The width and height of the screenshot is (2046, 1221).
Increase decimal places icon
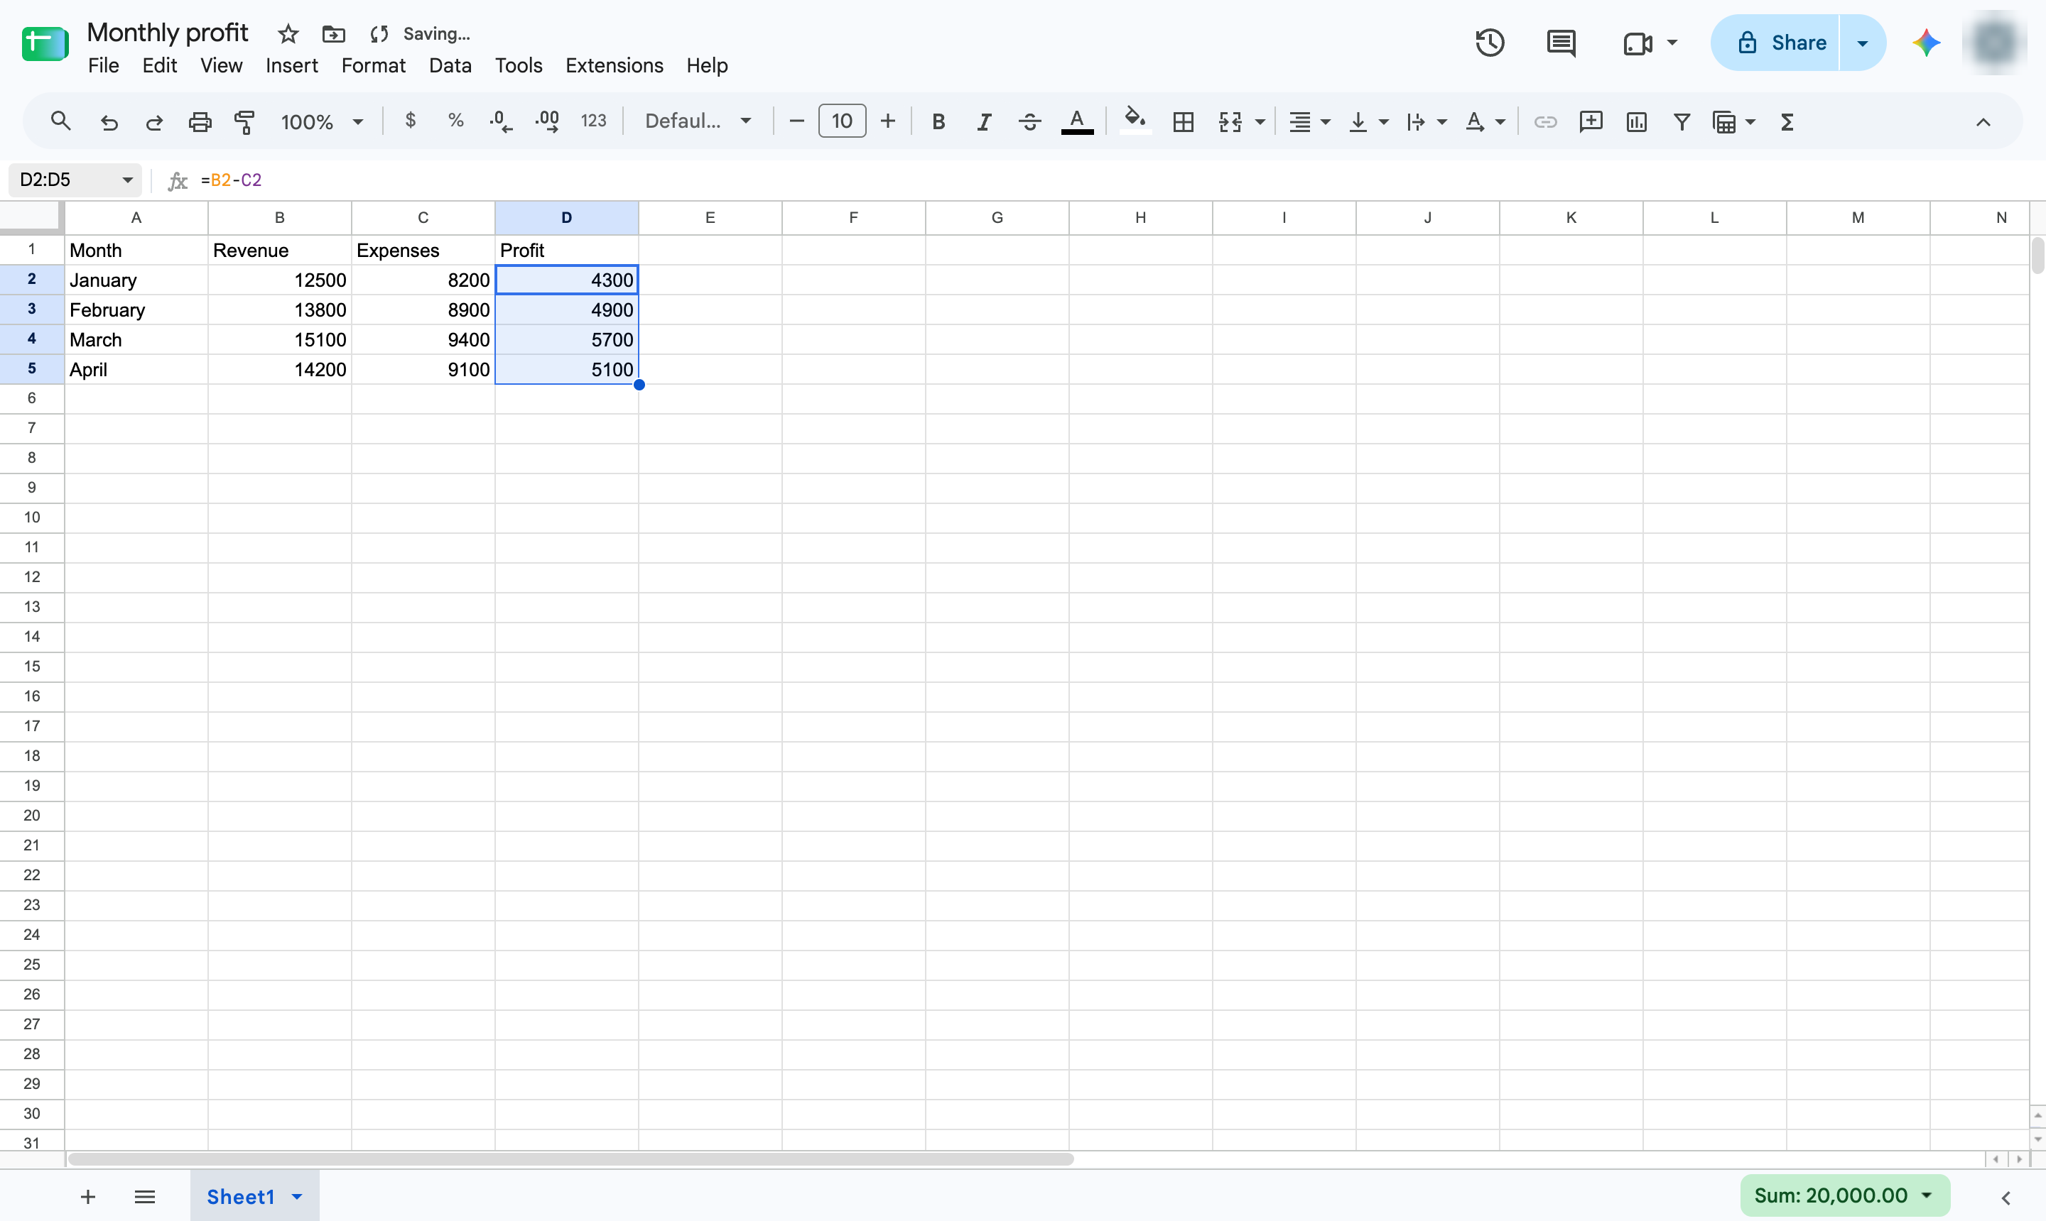[x=547, y=122]
